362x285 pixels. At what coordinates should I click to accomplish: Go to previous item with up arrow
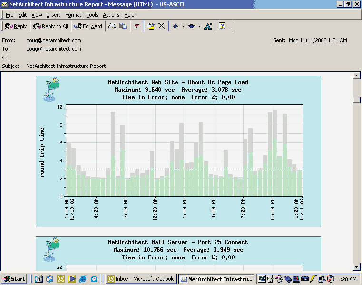pos(175,26)
